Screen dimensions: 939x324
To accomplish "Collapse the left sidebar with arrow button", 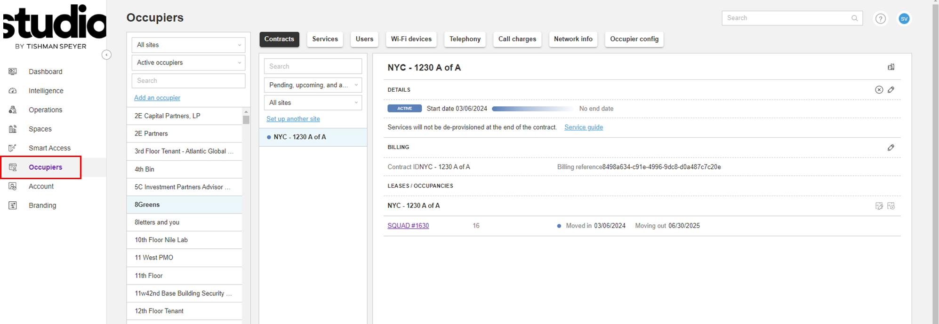I will tap(106, 55).
